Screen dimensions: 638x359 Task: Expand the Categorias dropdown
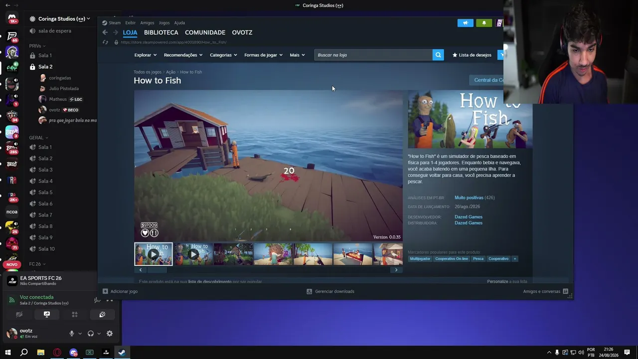coord(223,55)
